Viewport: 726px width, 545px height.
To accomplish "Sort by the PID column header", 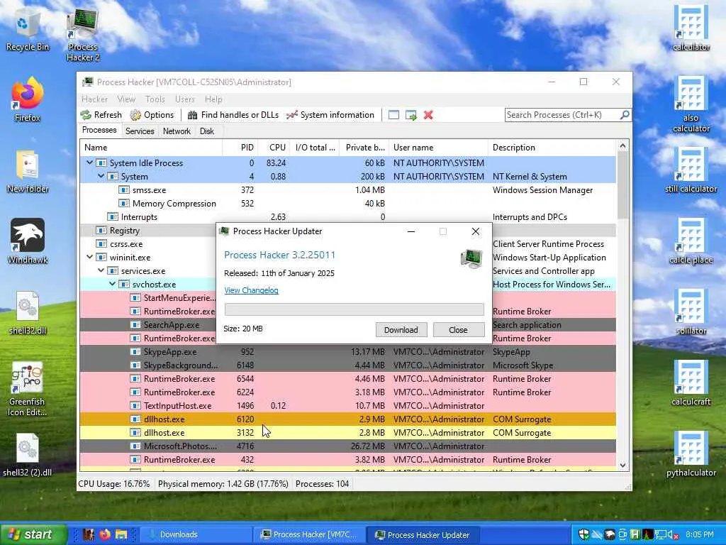I will pos(240,148).
